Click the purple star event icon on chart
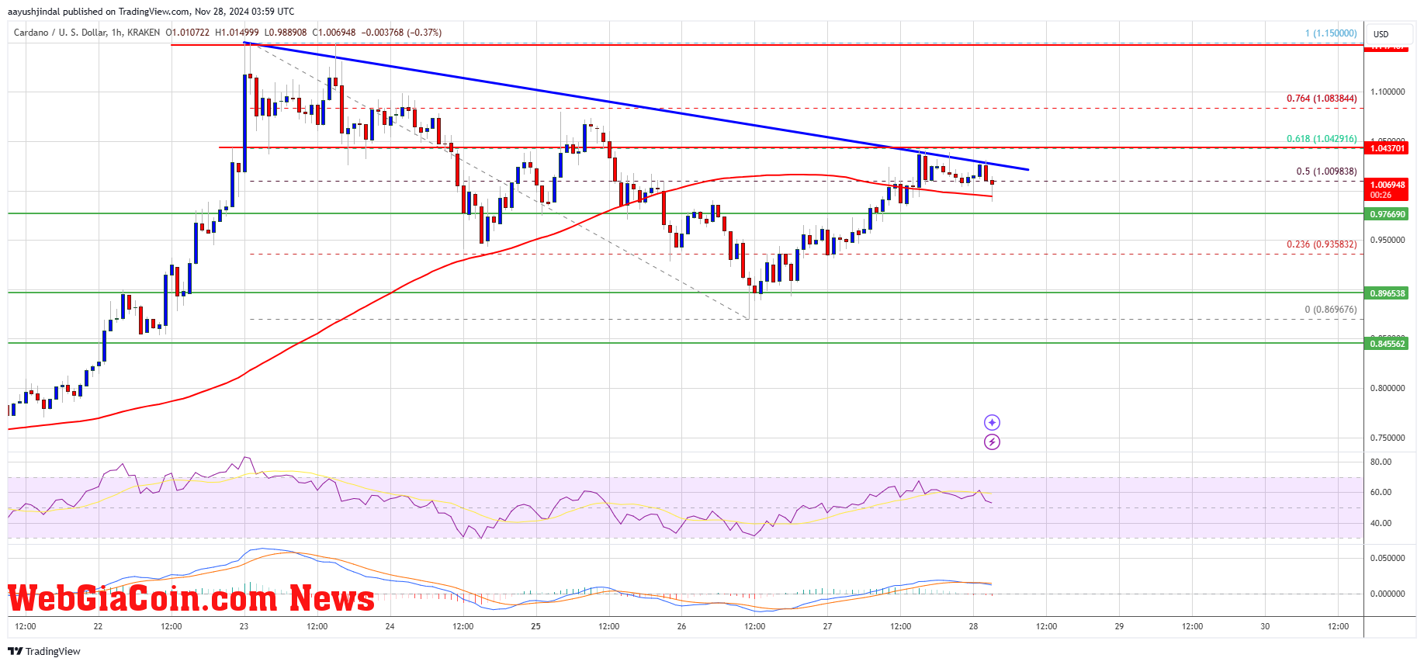Image resolution: width=1424 pixels, height=665 pixels. coord(992,422)
